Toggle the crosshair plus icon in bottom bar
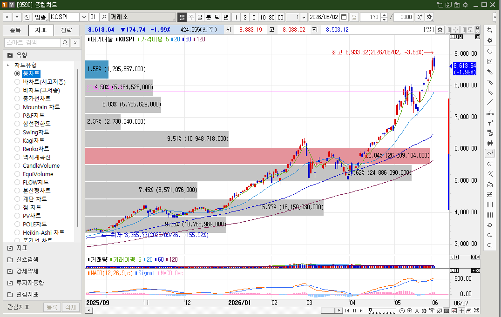The height and width of the screenshot is (317, 501). [461, 310]
